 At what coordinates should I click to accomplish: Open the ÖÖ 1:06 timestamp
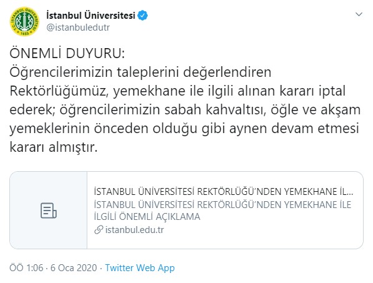(26, 268)
